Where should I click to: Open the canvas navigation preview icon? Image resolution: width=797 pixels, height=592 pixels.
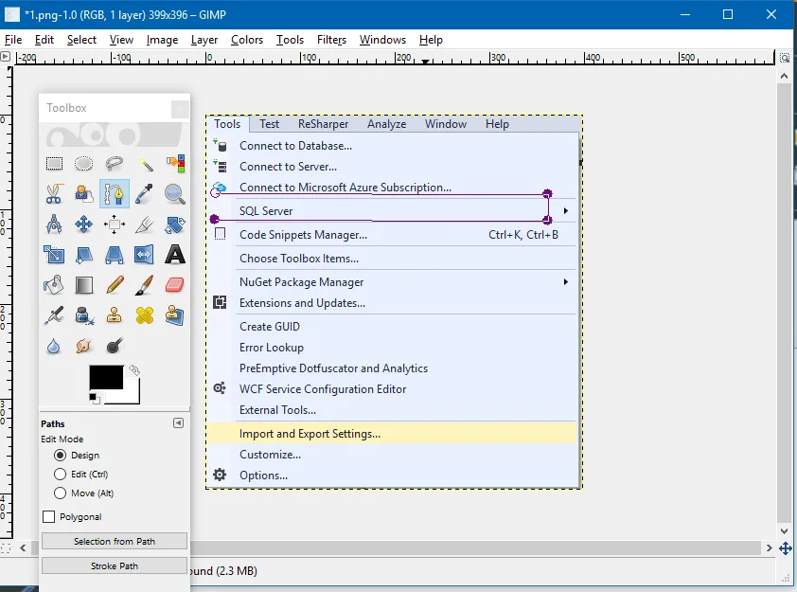[x=786, y=548]
